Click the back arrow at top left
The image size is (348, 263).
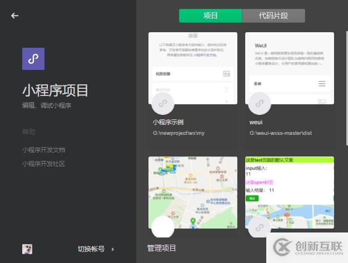(14, 16)
